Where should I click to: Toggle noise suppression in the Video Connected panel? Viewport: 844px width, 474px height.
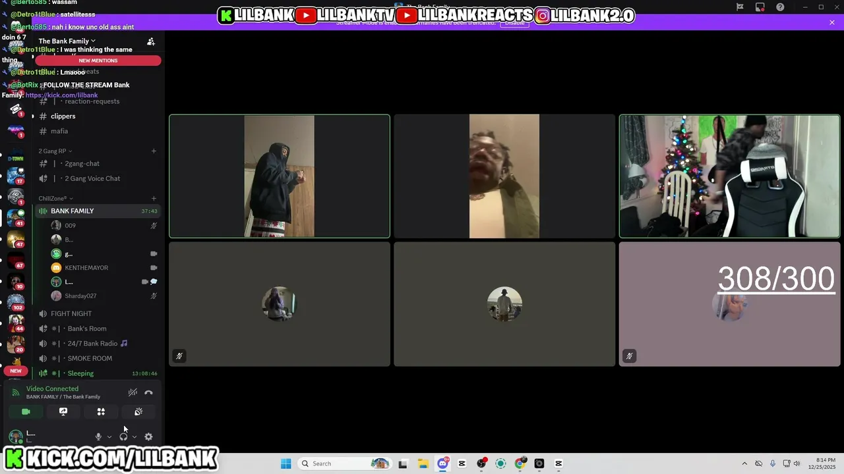133,392
